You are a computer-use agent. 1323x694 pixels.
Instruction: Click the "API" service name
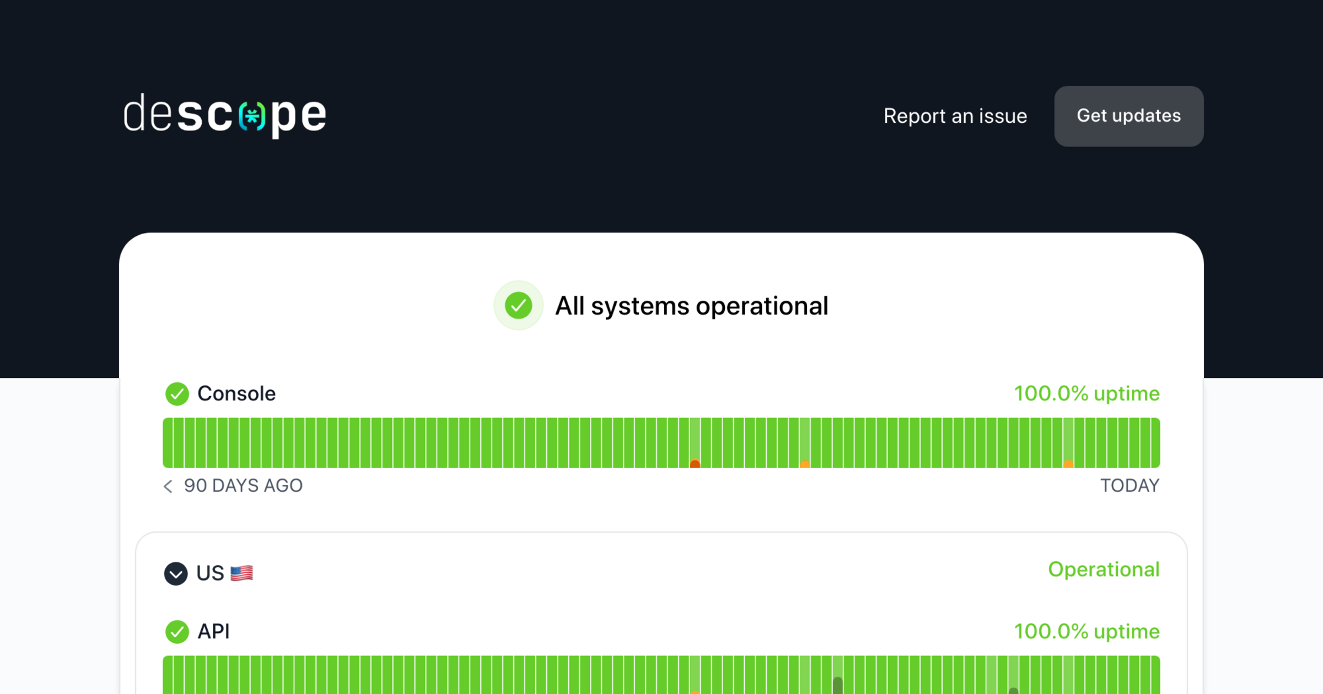pos(214,632)
